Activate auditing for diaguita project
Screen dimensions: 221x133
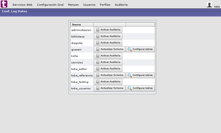(x=108, y=43)
